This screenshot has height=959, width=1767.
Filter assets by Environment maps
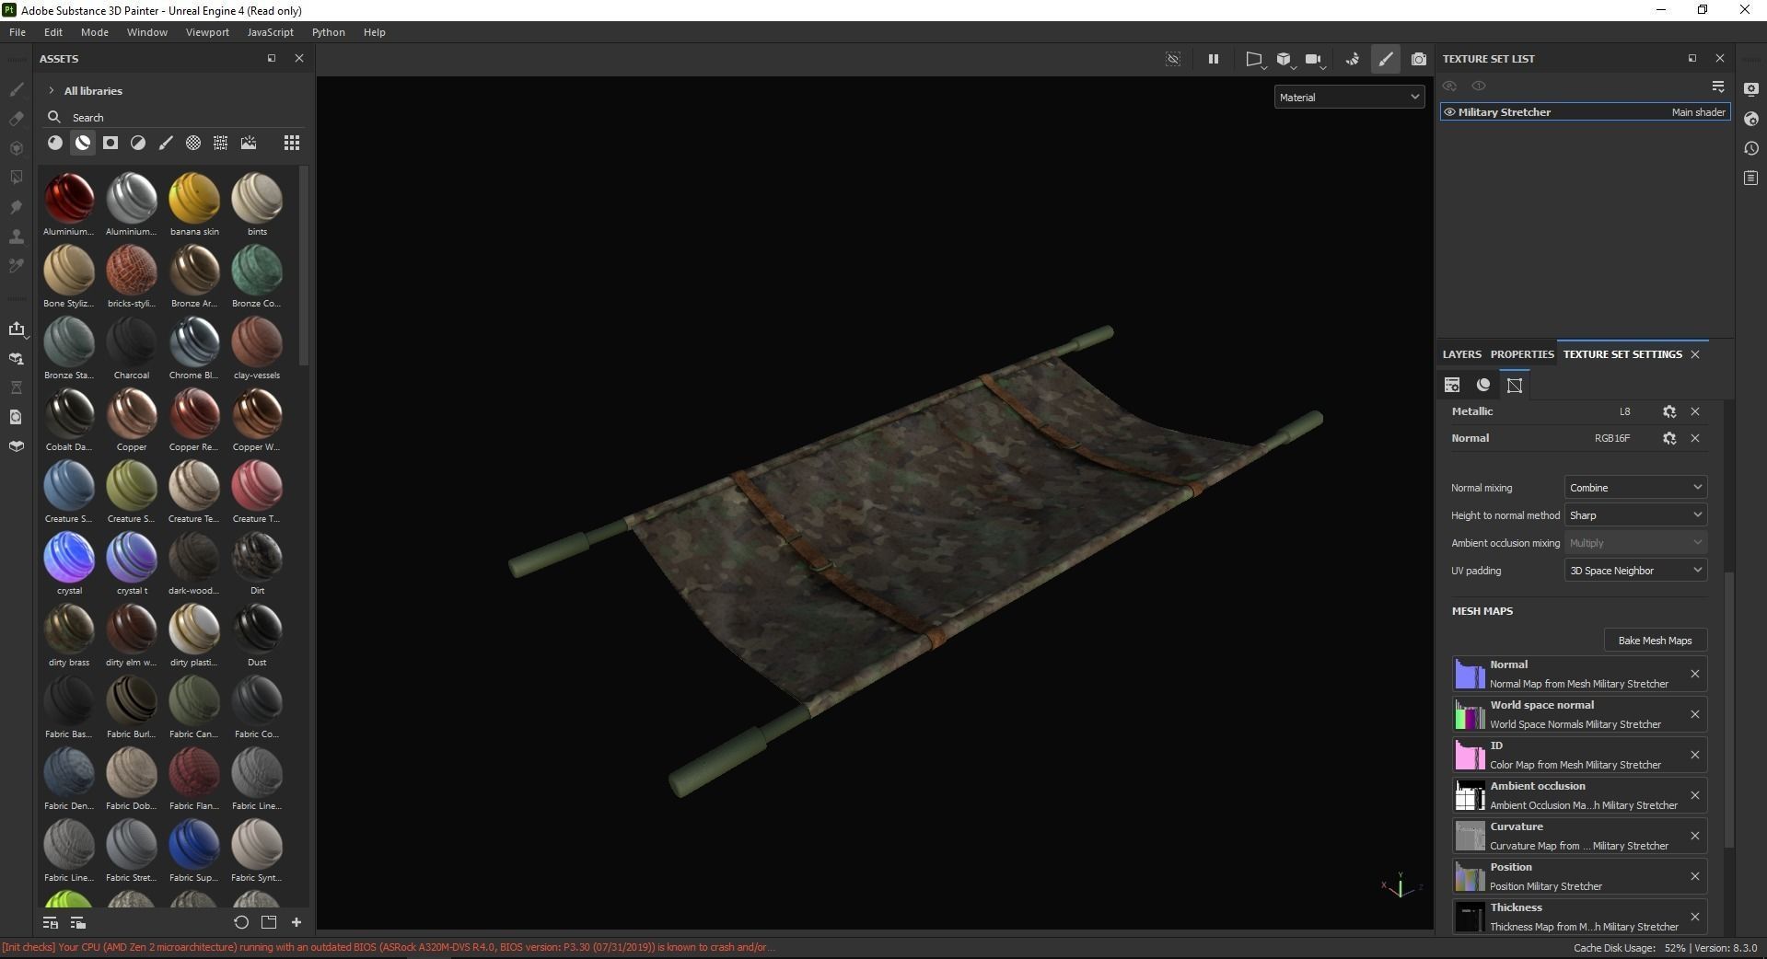249,143
